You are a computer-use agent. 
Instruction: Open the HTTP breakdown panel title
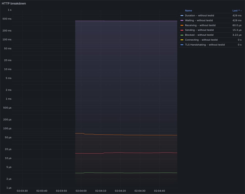[14, 4]
